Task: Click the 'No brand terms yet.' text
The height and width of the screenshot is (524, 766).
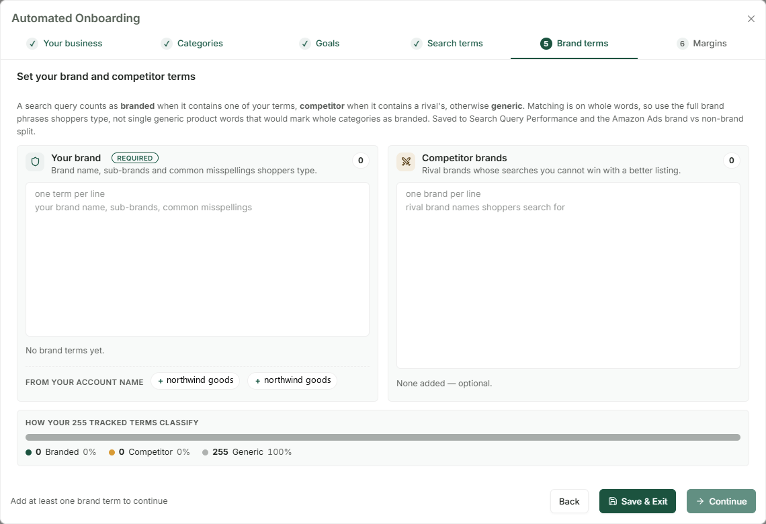Action: pyautogui.click(x=65, y=351)
